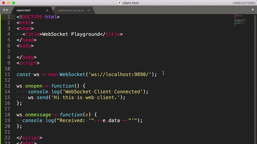
Task: Open the tab list dropdown arrow
Action: click(x=253, y=10)
